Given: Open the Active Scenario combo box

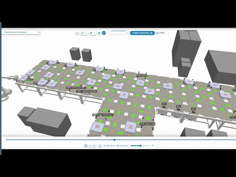Looking at the screenshot, I should coord(119,33).
